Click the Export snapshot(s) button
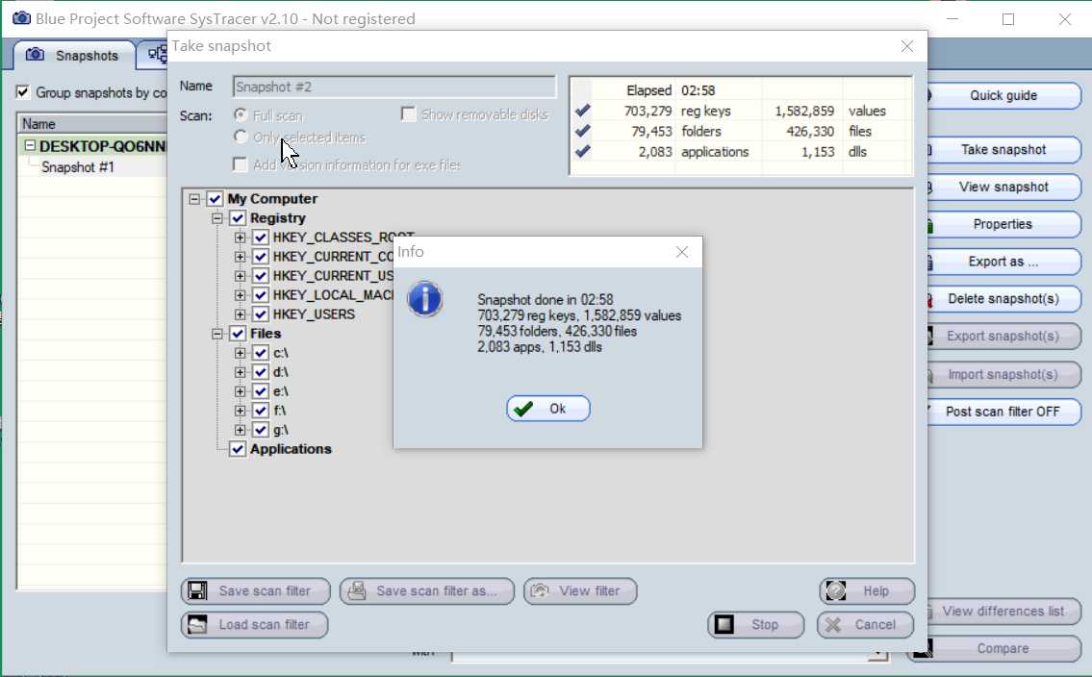 1003,336
